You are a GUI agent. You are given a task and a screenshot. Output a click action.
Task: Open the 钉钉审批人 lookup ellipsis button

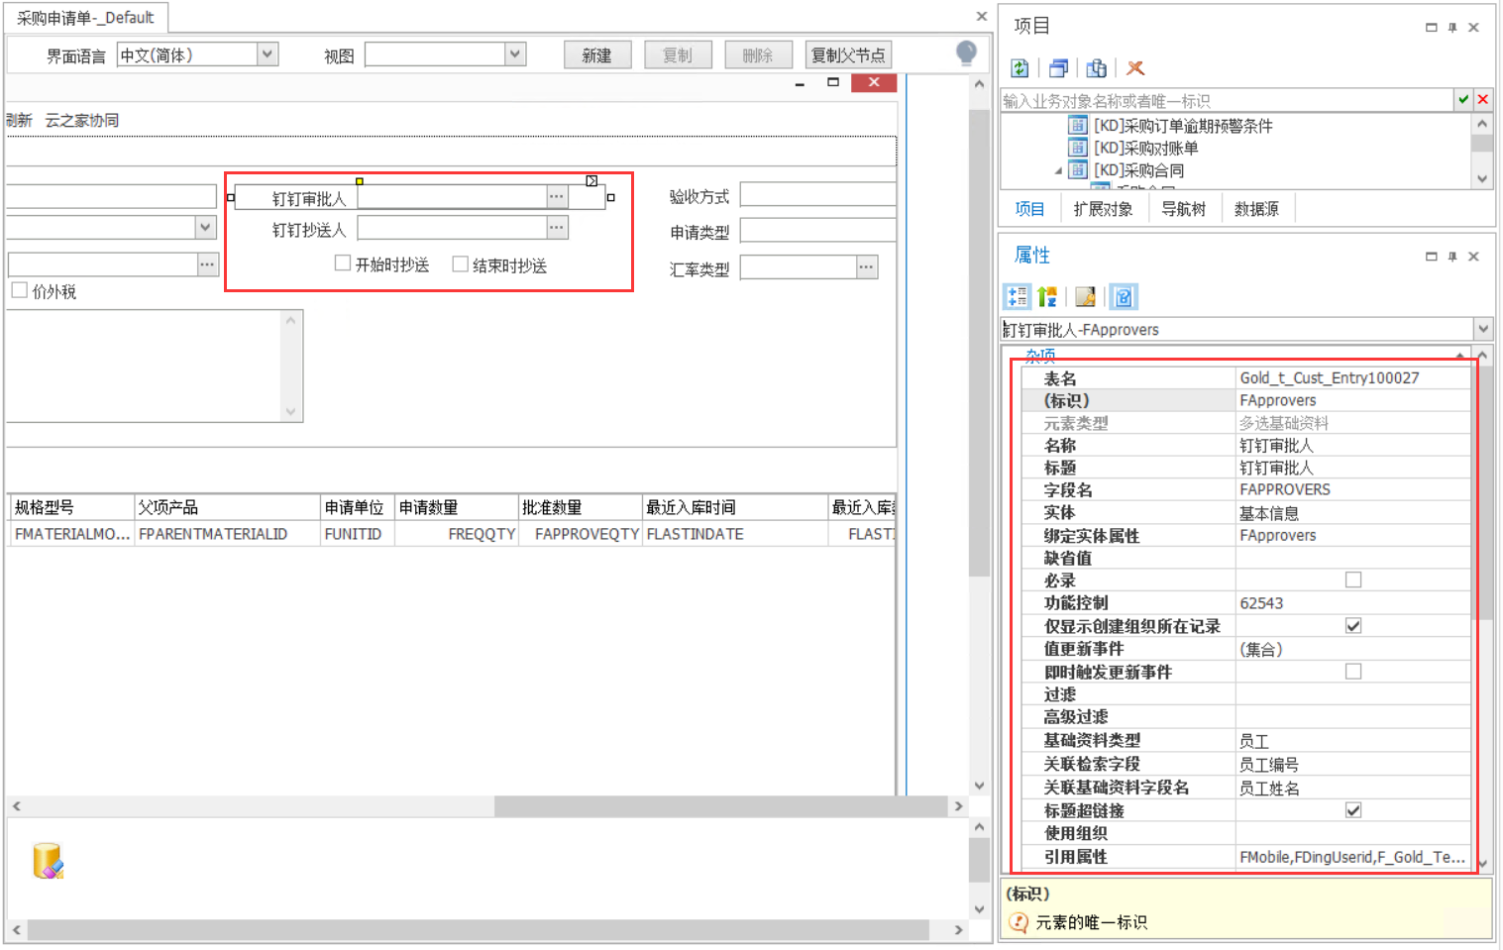click(557, 197)
